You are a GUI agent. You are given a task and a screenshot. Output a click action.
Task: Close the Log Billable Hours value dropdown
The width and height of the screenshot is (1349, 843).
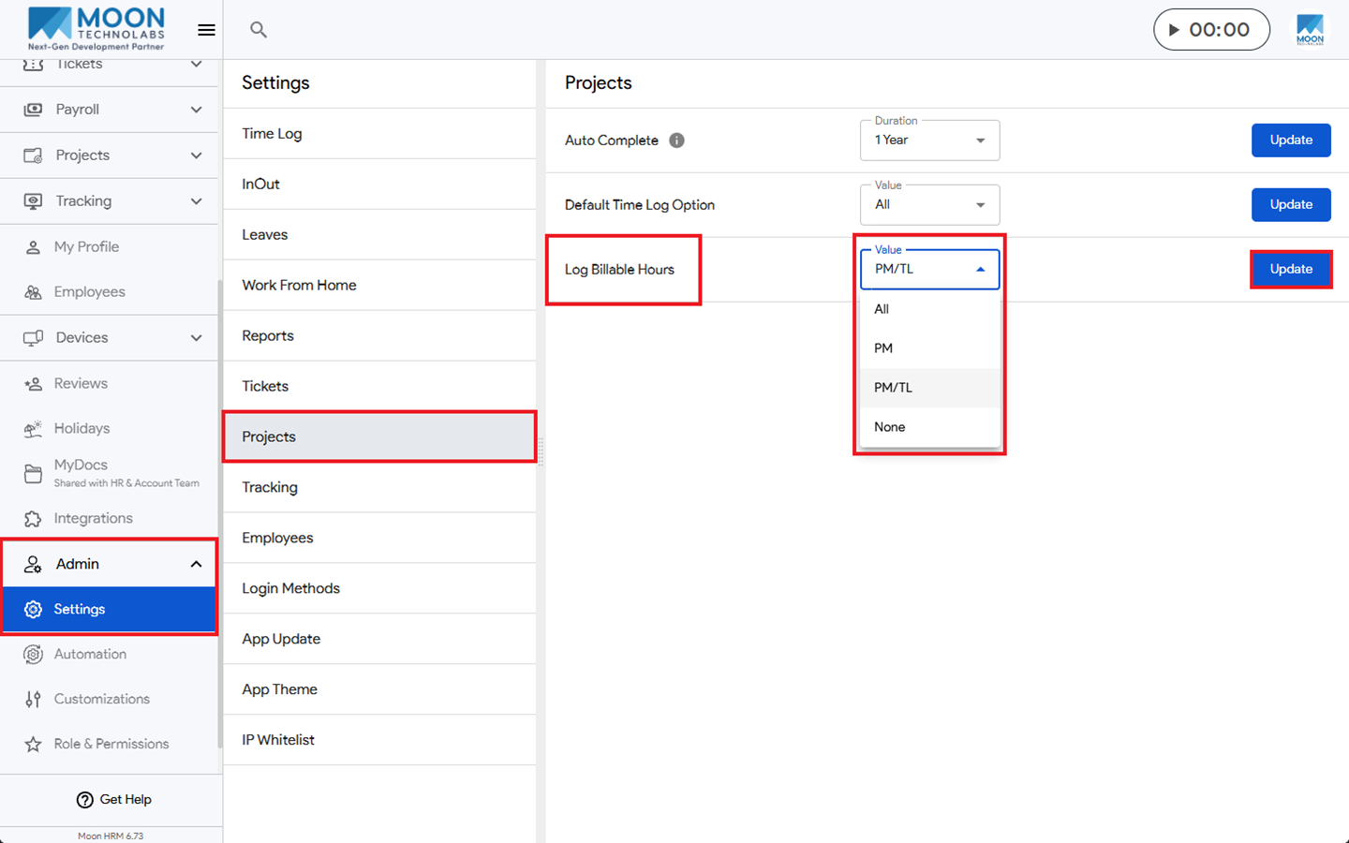click(929, 270)
